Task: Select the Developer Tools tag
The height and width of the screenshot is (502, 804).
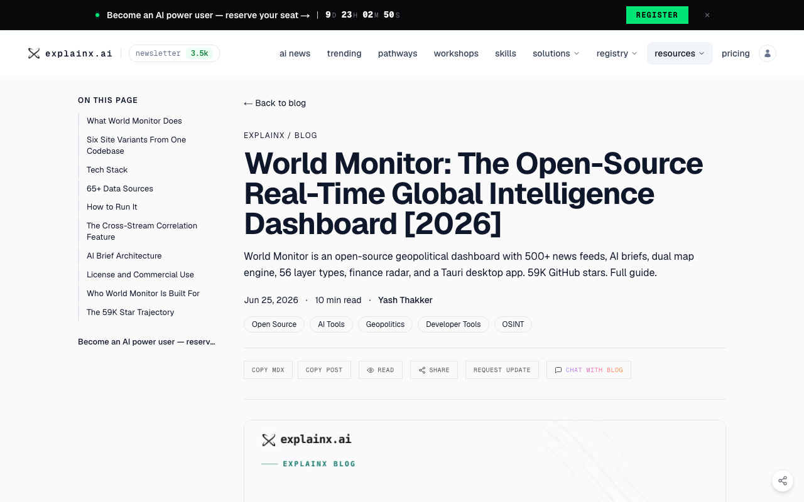Action: coord(454,324)
